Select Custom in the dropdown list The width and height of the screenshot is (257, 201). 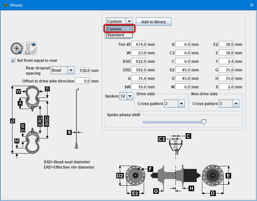pos(119,29)
